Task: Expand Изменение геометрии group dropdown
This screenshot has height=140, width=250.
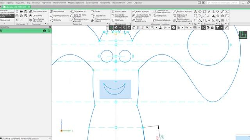Action: tap(190, 24)
